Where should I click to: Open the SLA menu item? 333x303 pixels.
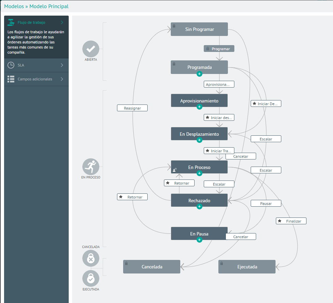point(36,65)
